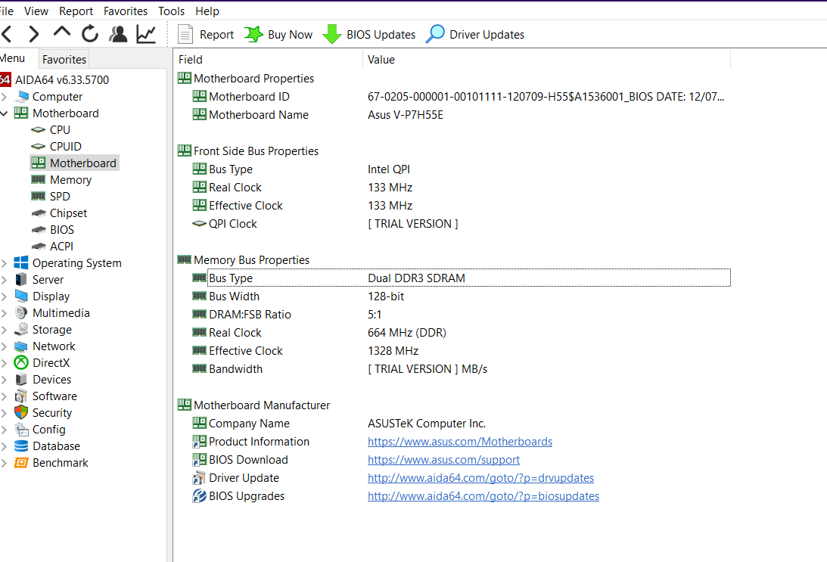
Task: Expand the Operating System node
Action: tap(5, 263)
